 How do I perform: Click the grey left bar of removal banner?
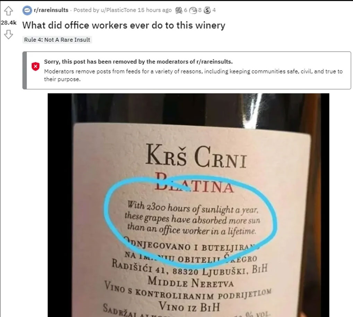point(25,70)
